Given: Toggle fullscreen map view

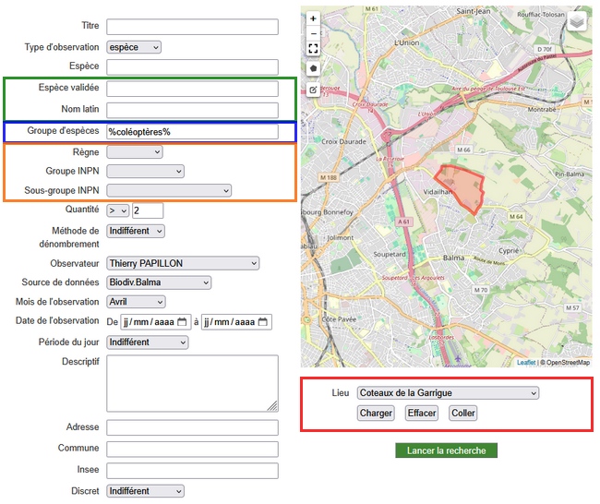Looking at the screenshot, I should (x=313, y=48).
